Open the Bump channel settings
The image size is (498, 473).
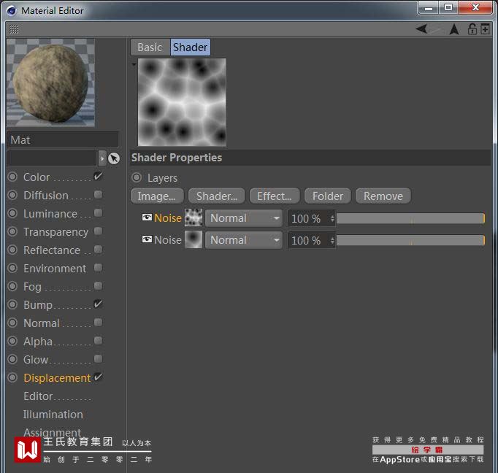click(x=38, y=305)
